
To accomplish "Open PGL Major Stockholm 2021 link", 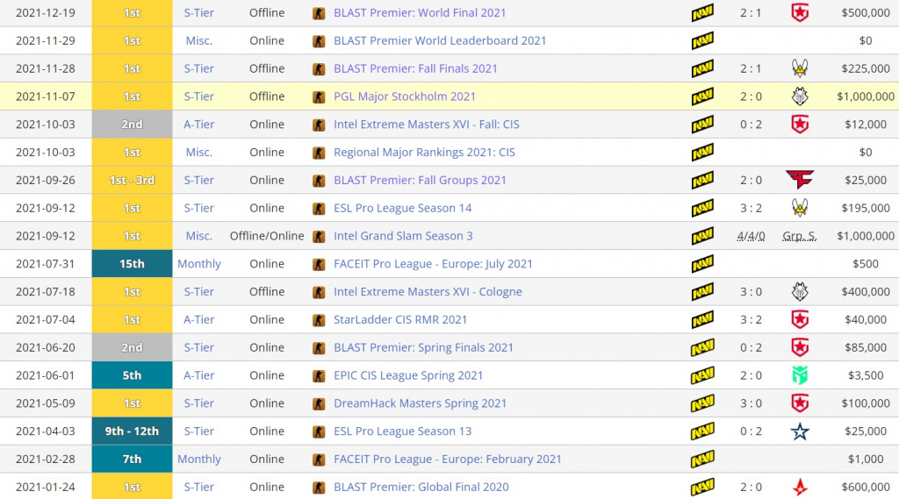I will (404, 96).
